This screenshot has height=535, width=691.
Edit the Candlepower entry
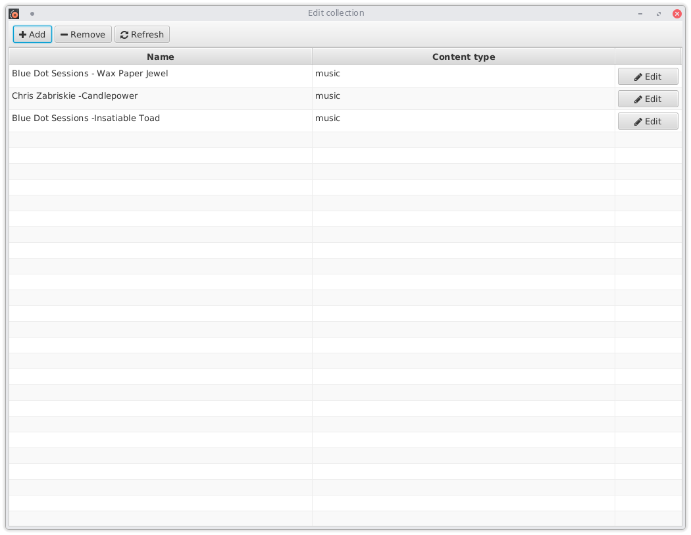(x=648, y=99)
